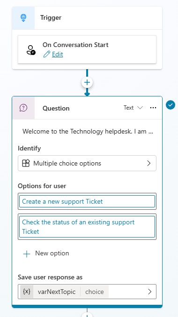Edit the Welcome to the Technology helpdesk message
The image size is (178, 317).
pos(88,131)
